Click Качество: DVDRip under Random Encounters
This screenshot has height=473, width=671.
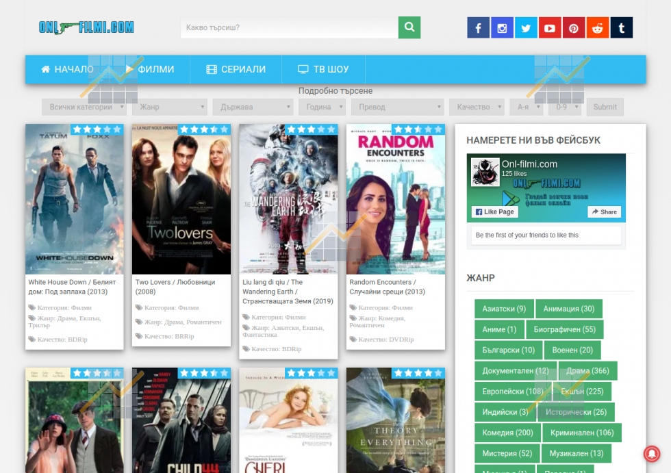point(382,340)
